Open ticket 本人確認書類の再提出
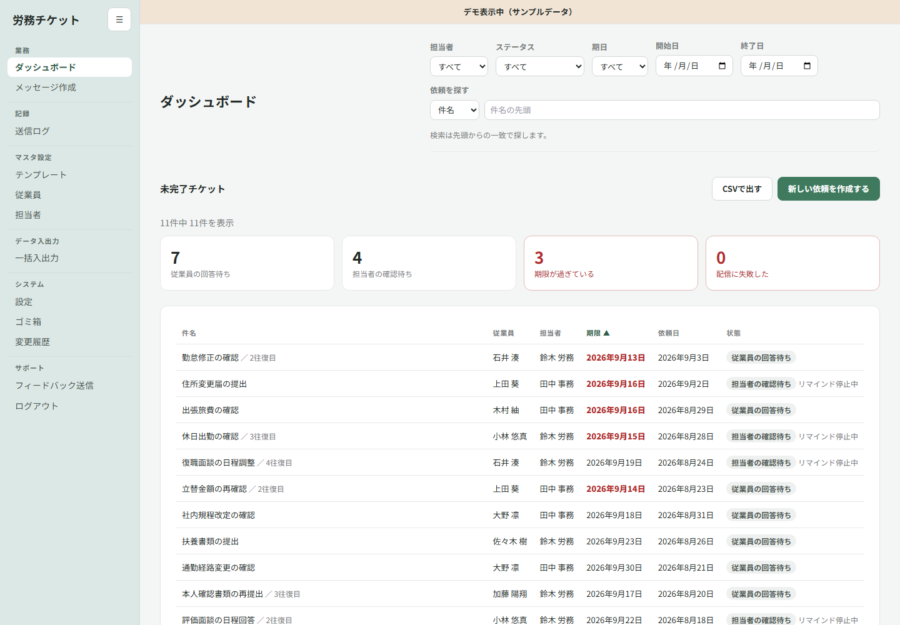The height and width of the screenshot is (625, 900). [222, 594]
